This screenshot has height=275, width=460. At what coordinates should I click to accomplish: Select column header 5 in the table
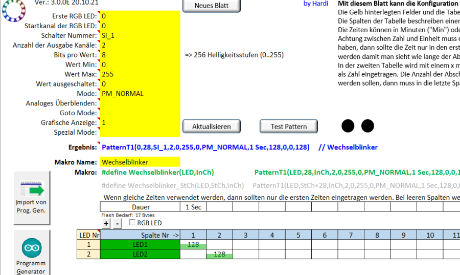[x=298, y=235]
